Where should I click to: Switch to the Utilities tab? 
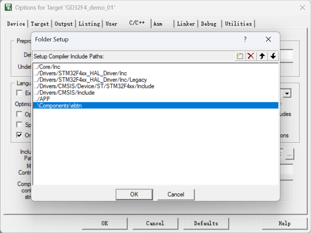coord(238,24)
